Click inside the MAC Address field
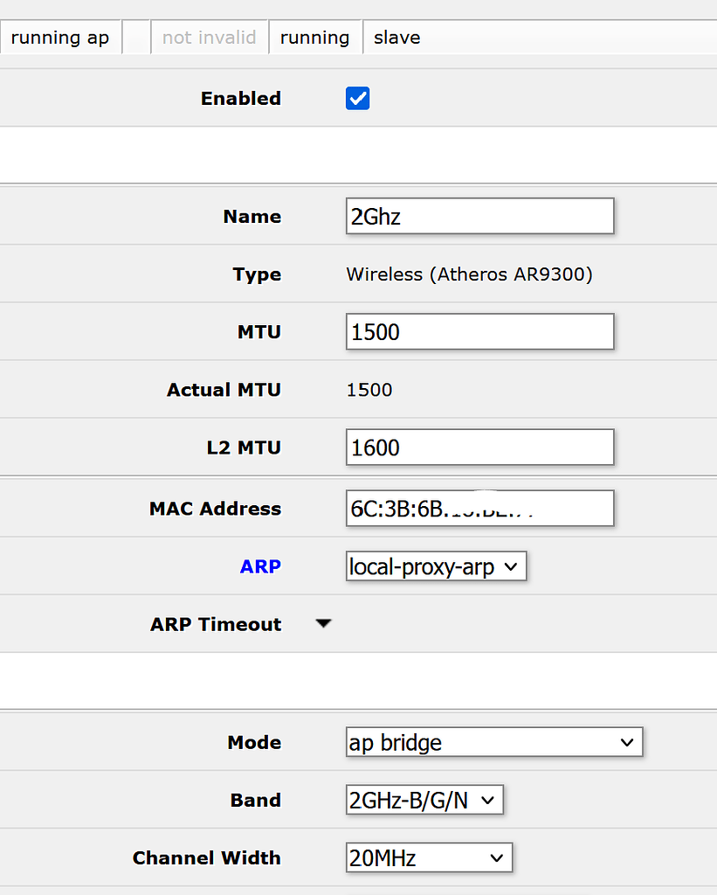Screen dimensions: 717x895 pyautogui.click(x=479, y=508)
